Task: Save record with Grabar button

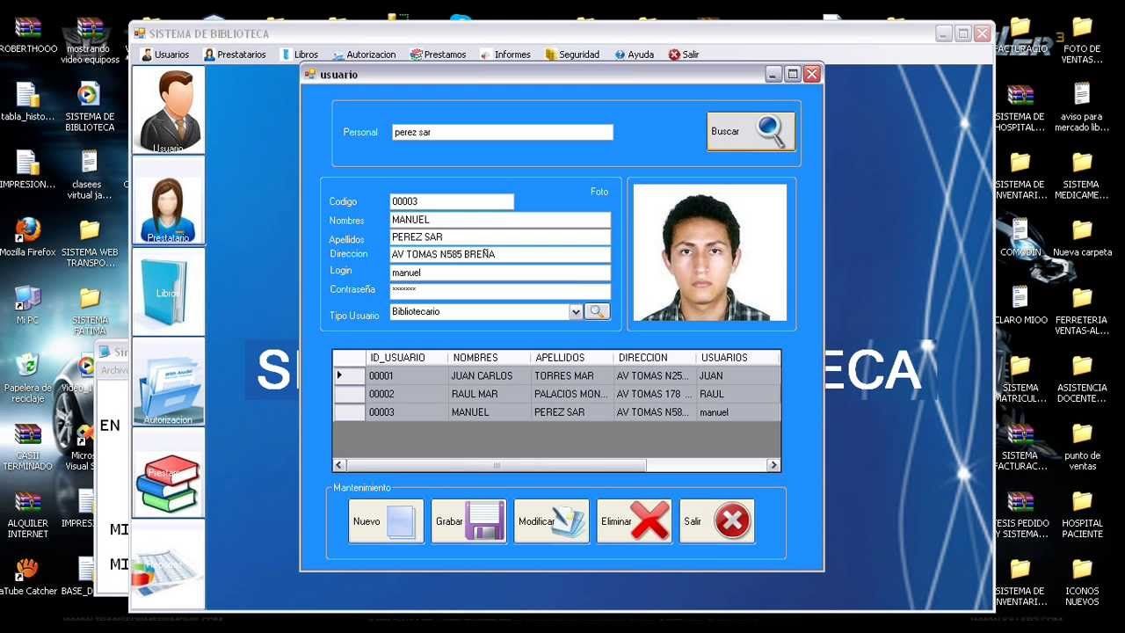Action: pos(468,521)
